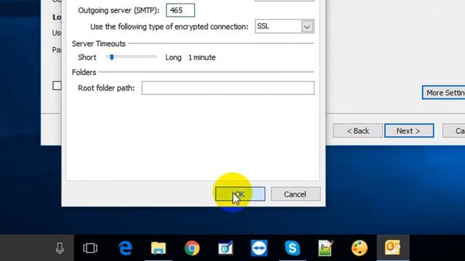The width and height of the screenshot is (465, 261).
Task: Tick the checkbox in the account window
Action: coord(57,86)
